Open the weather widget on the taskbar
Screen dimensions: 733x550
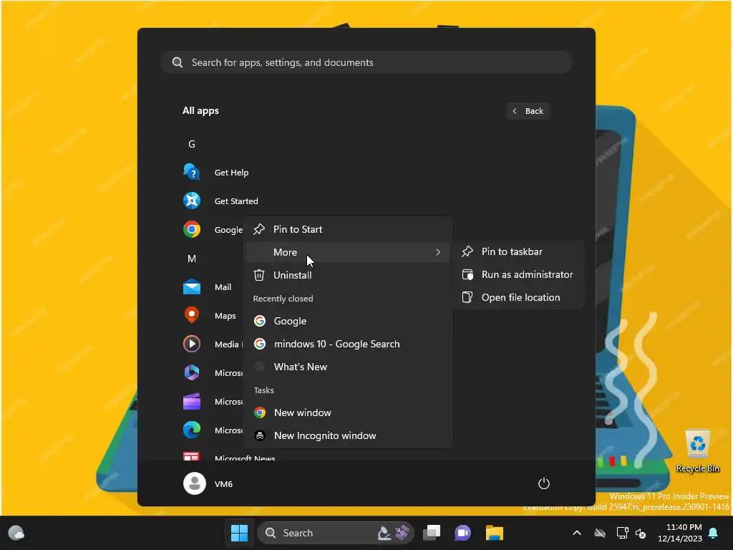click(x=16, y=533)
